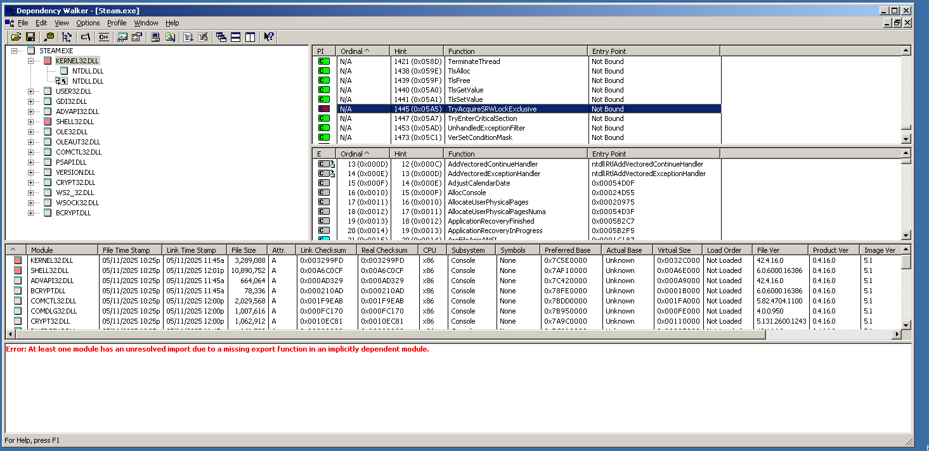Click the forwarded export icon beside AddVectoredContinueHandler

[326, 164]
